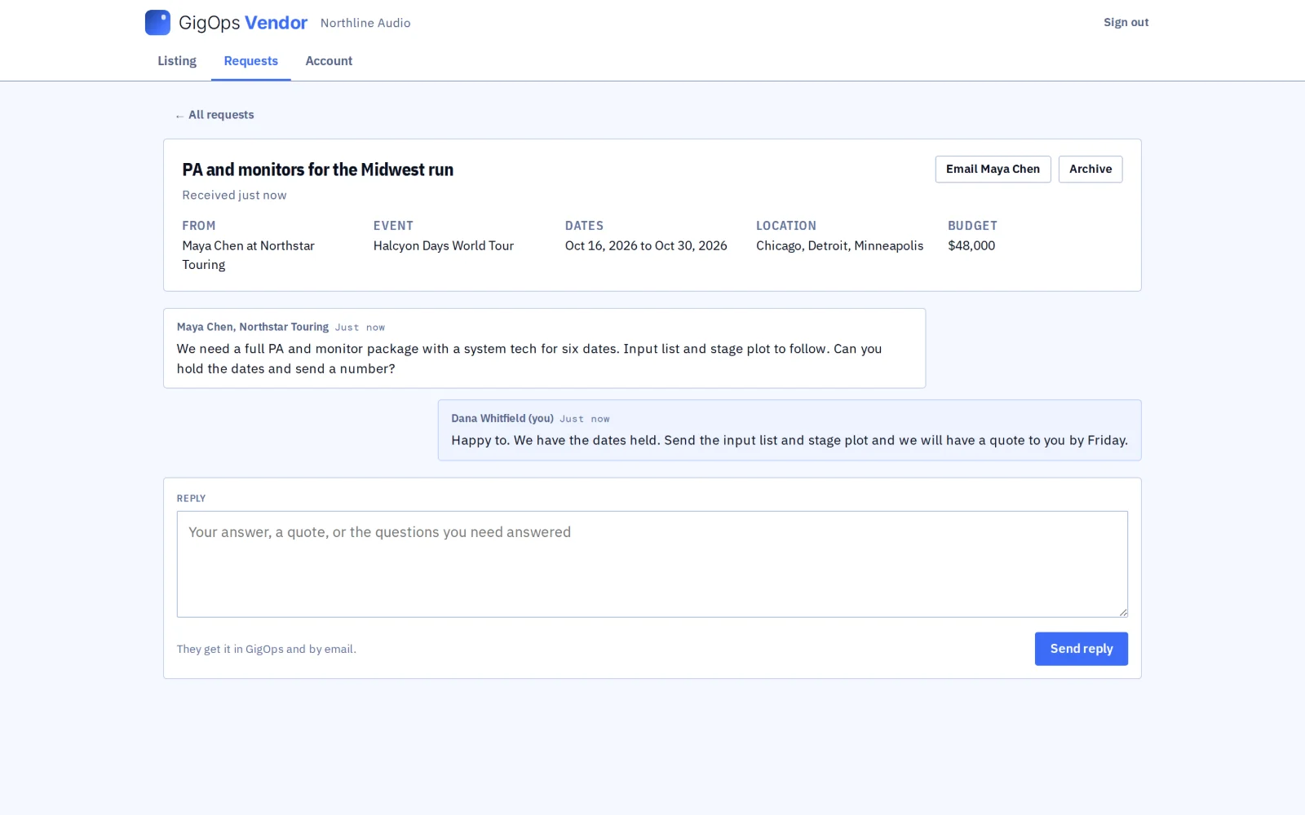
Task: Click the GigOps logo icon
Action: pyautogui.click(x=157, y=23)
